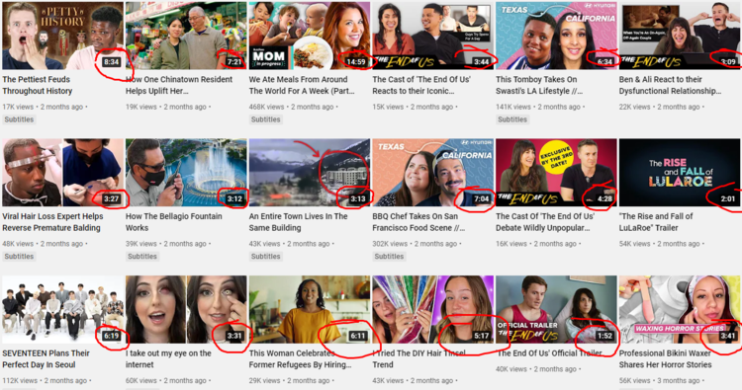Click Subtitles badge under Bellagio Fountain video

(x=141, y=257)
